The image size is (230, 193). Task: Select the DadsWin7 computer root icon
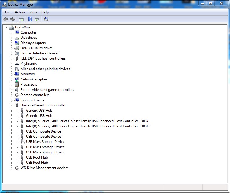pyautogui.click(x=11, y=27)
